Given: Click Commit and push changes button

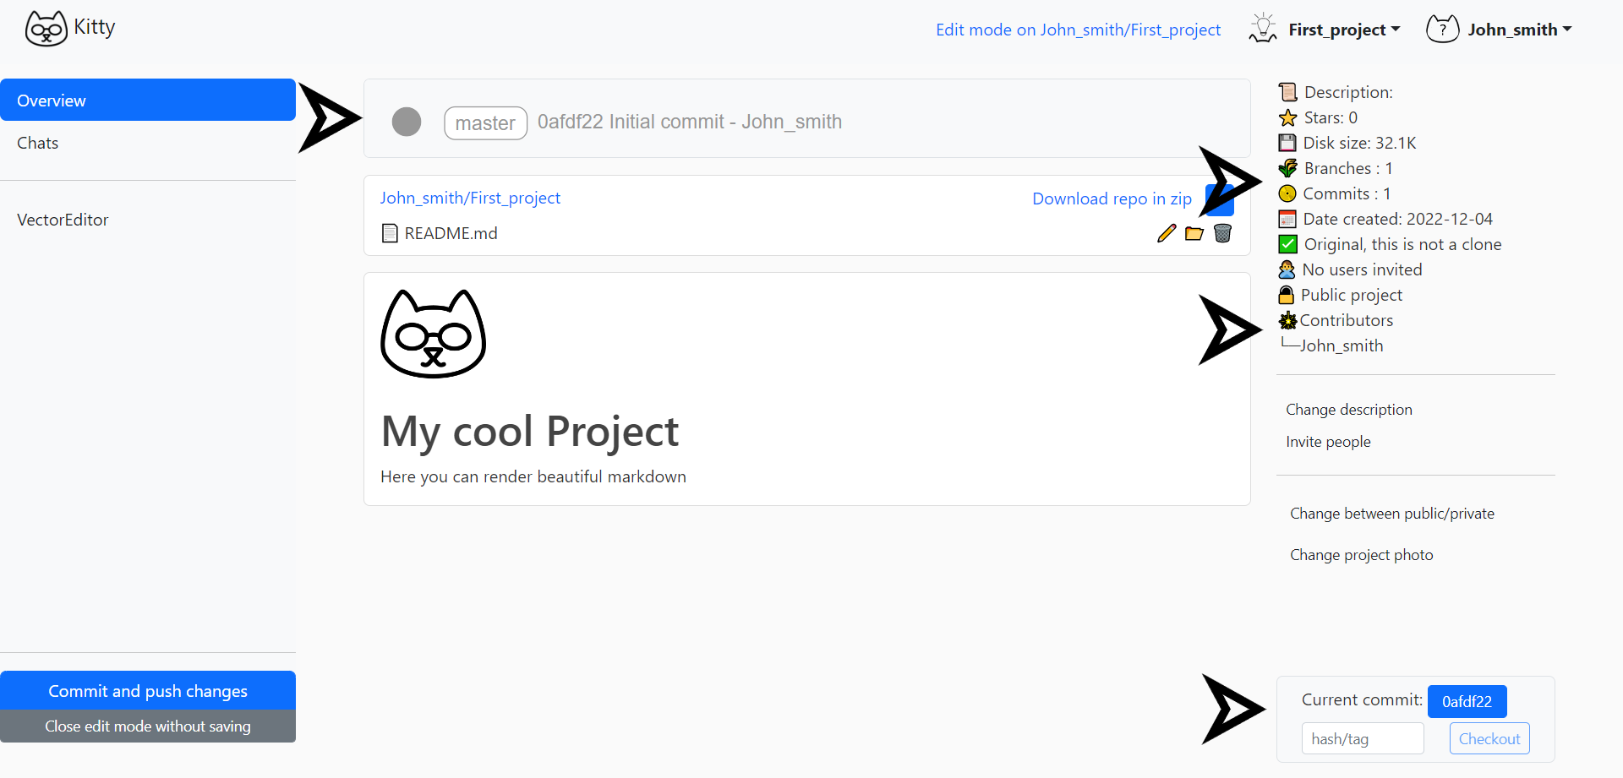Looking at the screenshot, I should coord(148,691).
